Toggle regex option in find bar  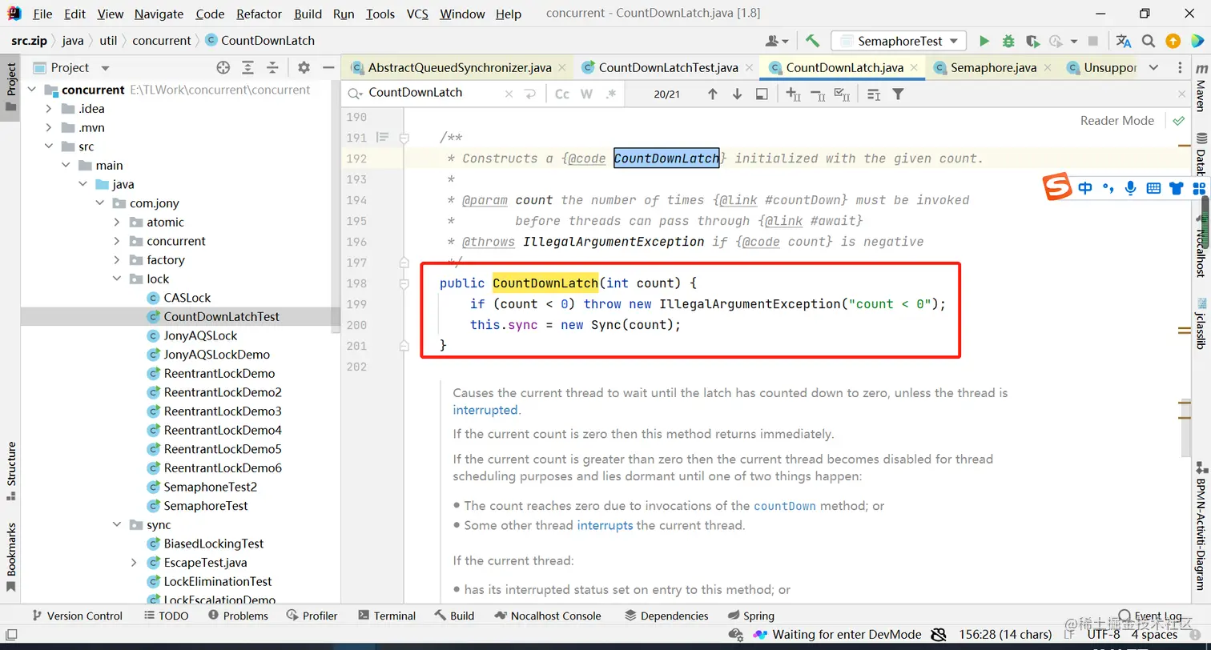click(611, 94)
